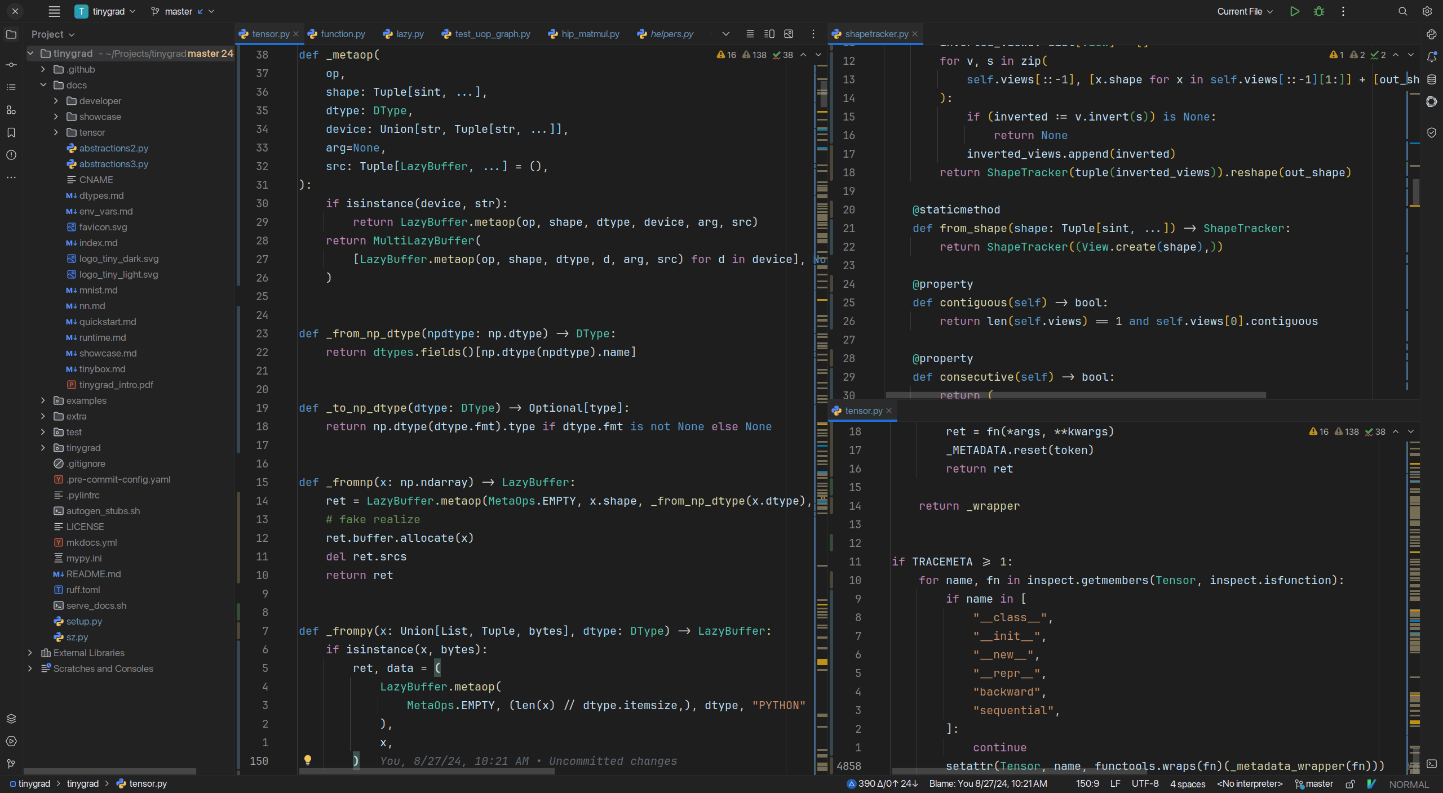Click the shield icon on the right sidebar

tap(1432, 132)
